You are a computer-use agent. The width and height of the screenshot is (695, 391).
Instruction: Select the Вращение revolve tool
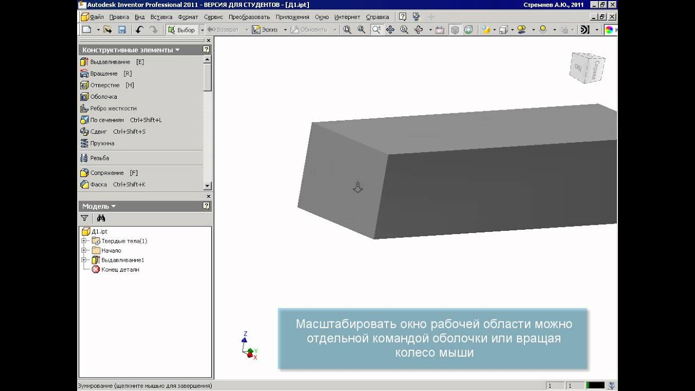coord(106,73)
